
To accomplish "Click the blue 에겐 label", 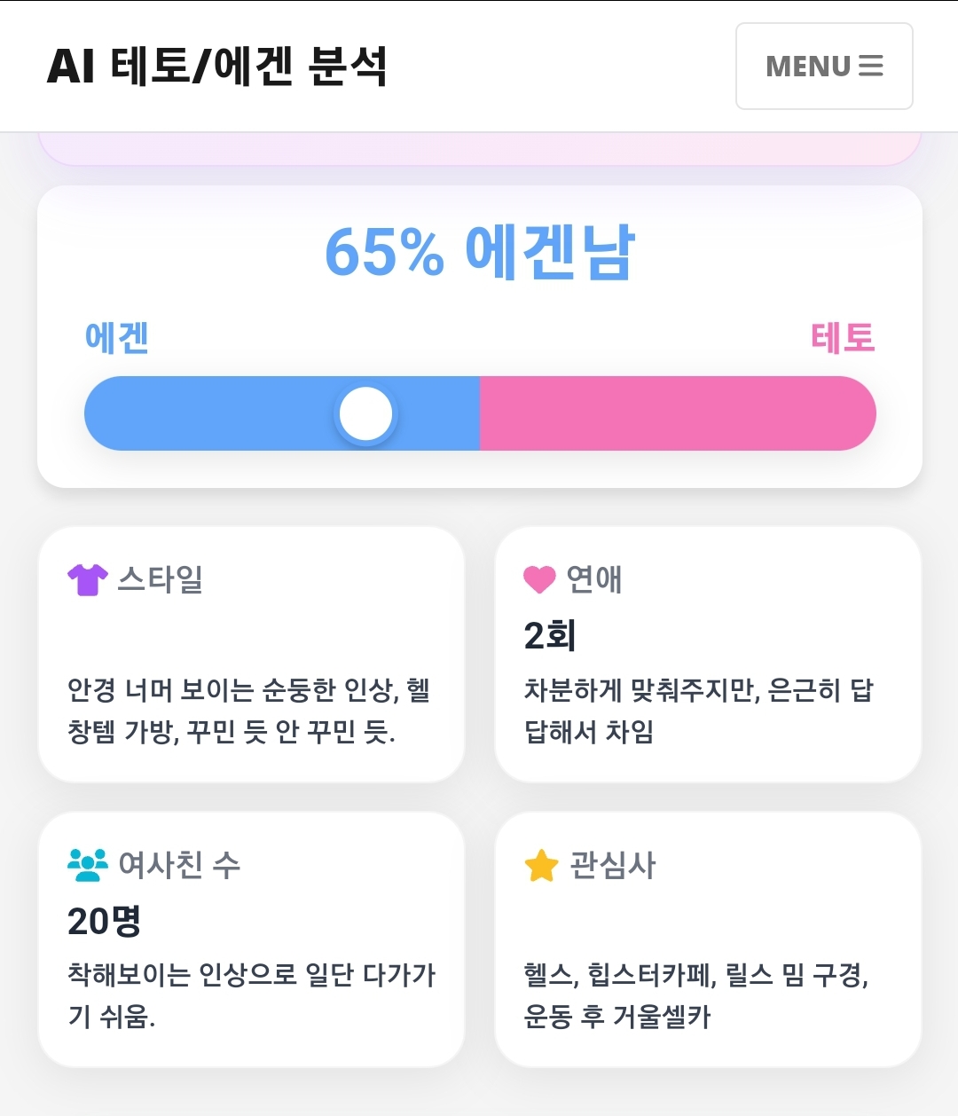I will tap(116, 338).
